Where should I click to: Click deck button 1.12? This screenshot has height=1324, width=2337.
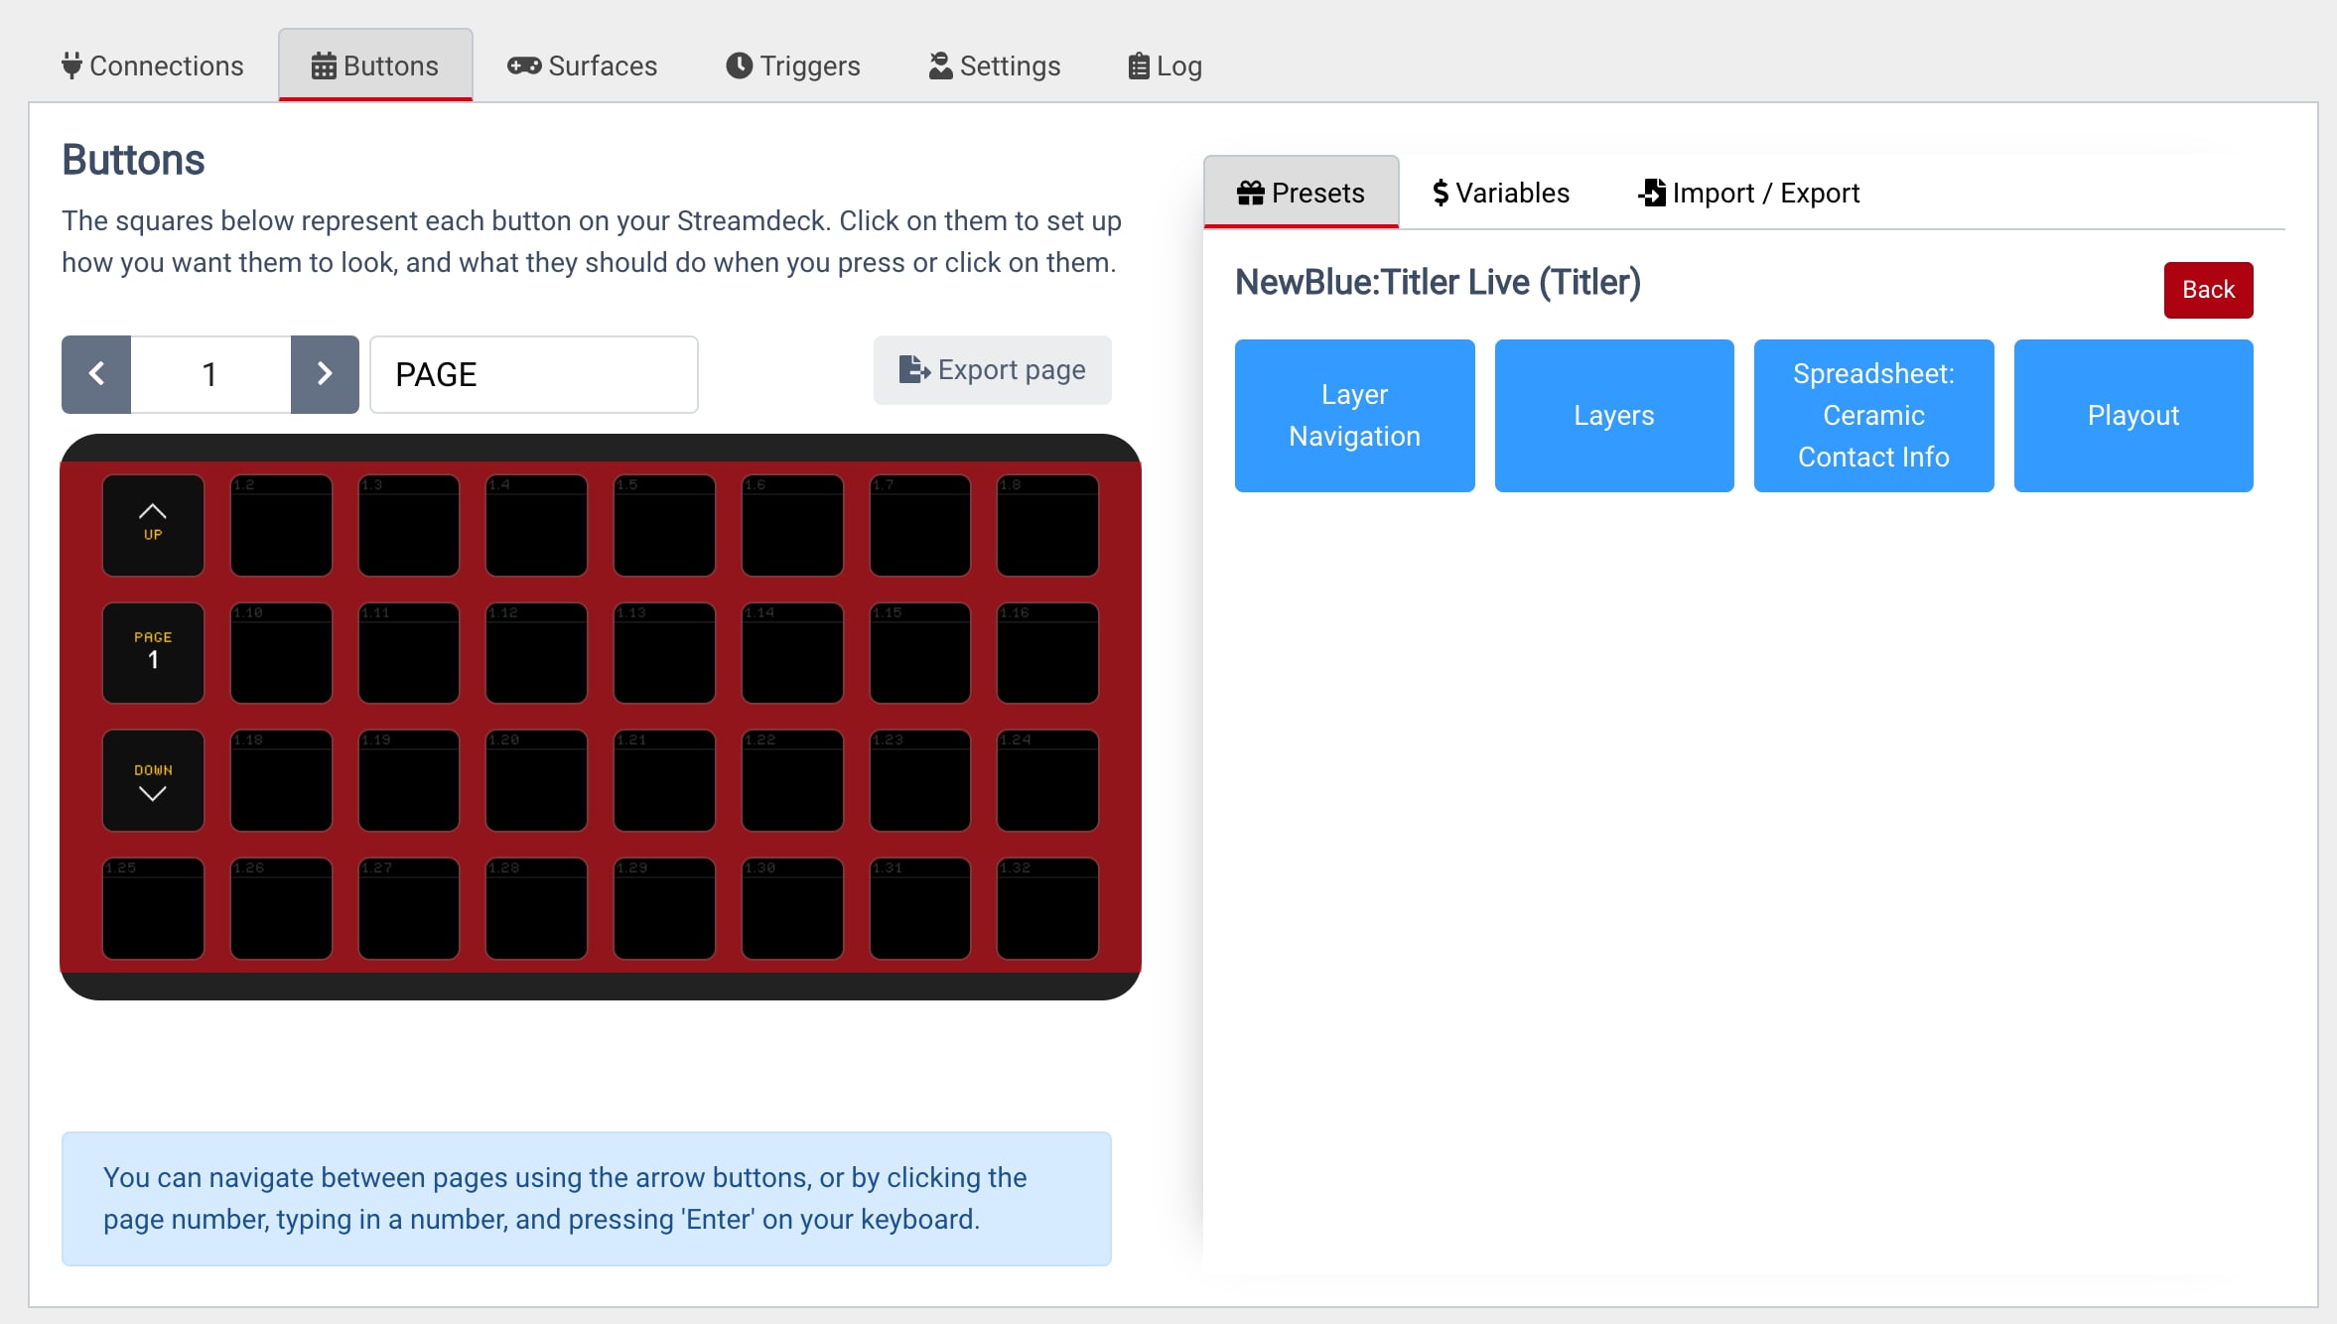click(x=536, y=653)
